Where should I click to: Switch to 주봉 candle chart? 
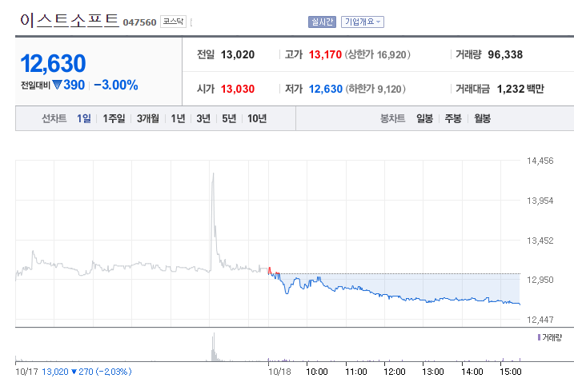(453, 118)
